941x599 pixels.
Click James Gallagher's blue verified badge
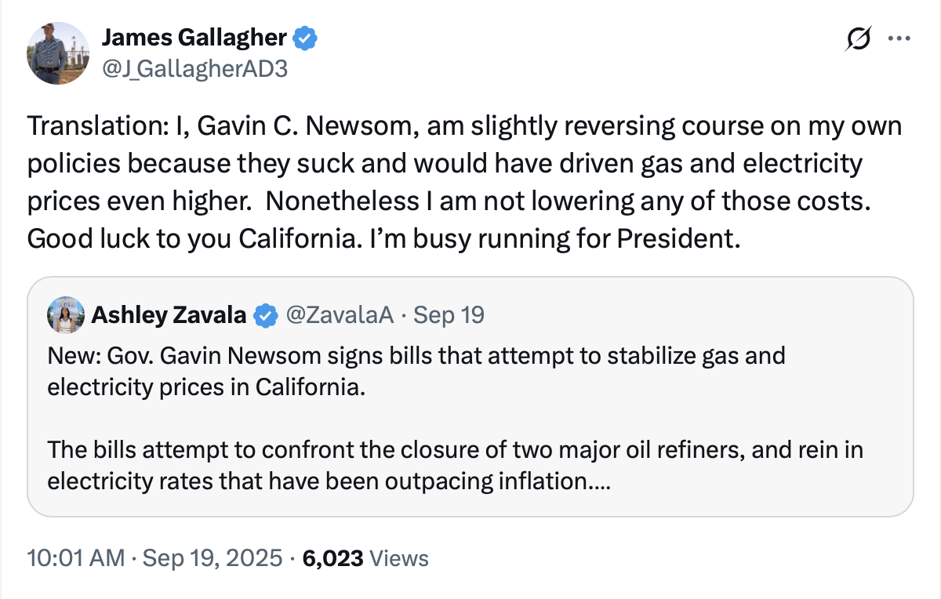[x=305, y=37]
